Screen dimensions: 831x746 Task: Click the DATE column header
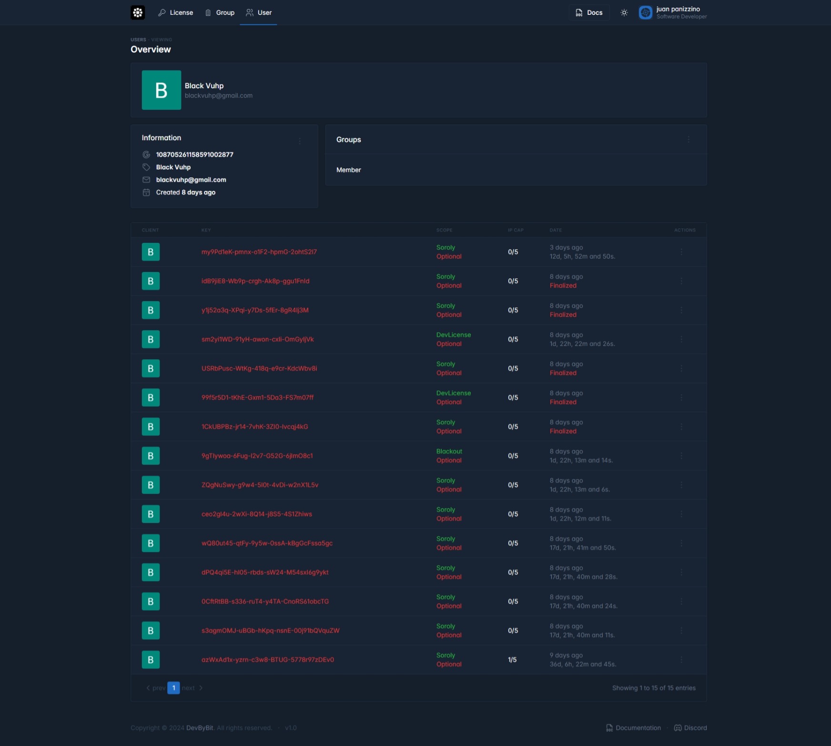(556, 230)
